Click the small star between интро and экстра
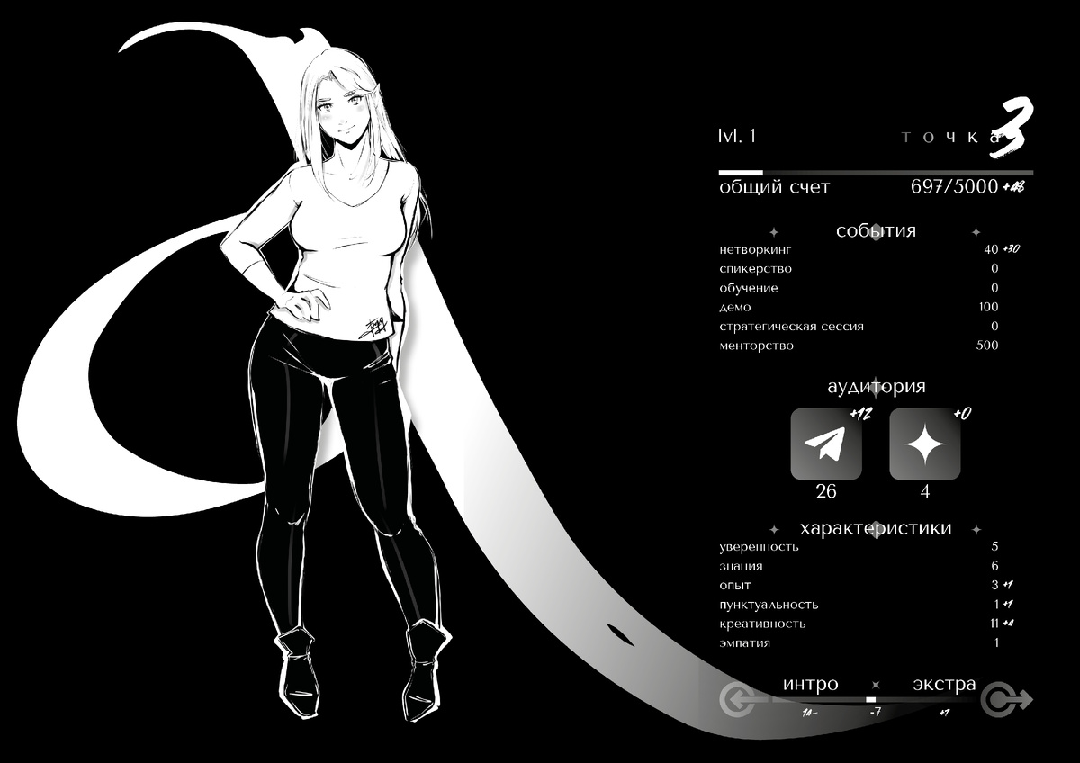 tap(875, 685)
